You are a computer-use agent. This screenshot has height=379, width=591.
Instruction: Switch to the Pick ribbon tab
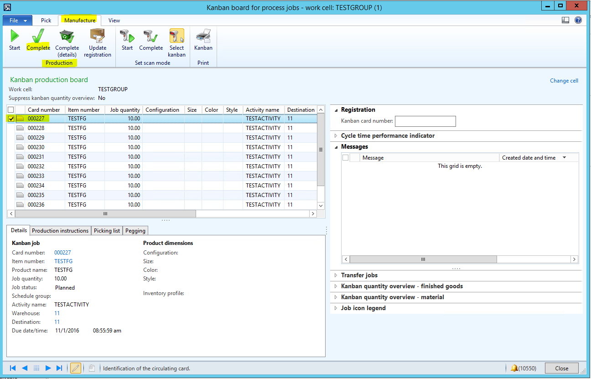[x=46, y=21]
